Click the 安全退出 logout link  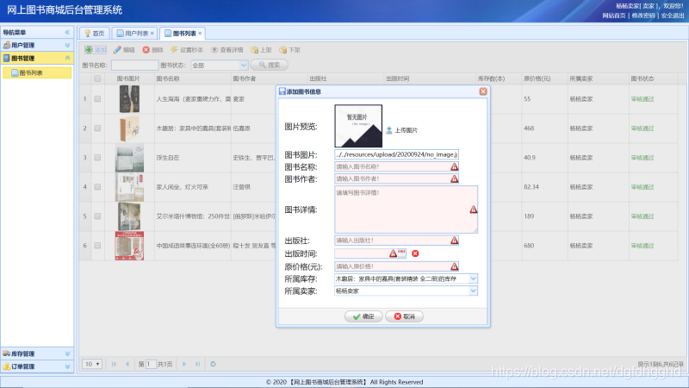(673, 16)
